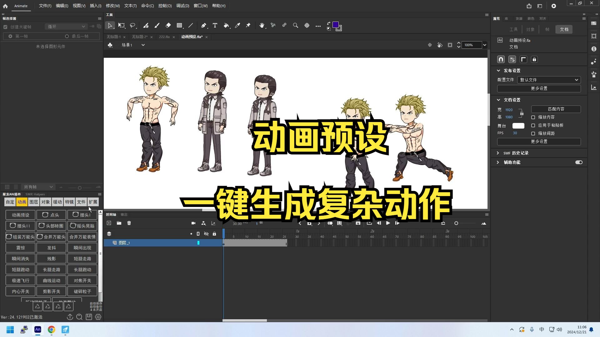The width and height of the screenshot is (600, 337).
Task: Click the 舞台 stage color swatch
Action: (518, 125)
